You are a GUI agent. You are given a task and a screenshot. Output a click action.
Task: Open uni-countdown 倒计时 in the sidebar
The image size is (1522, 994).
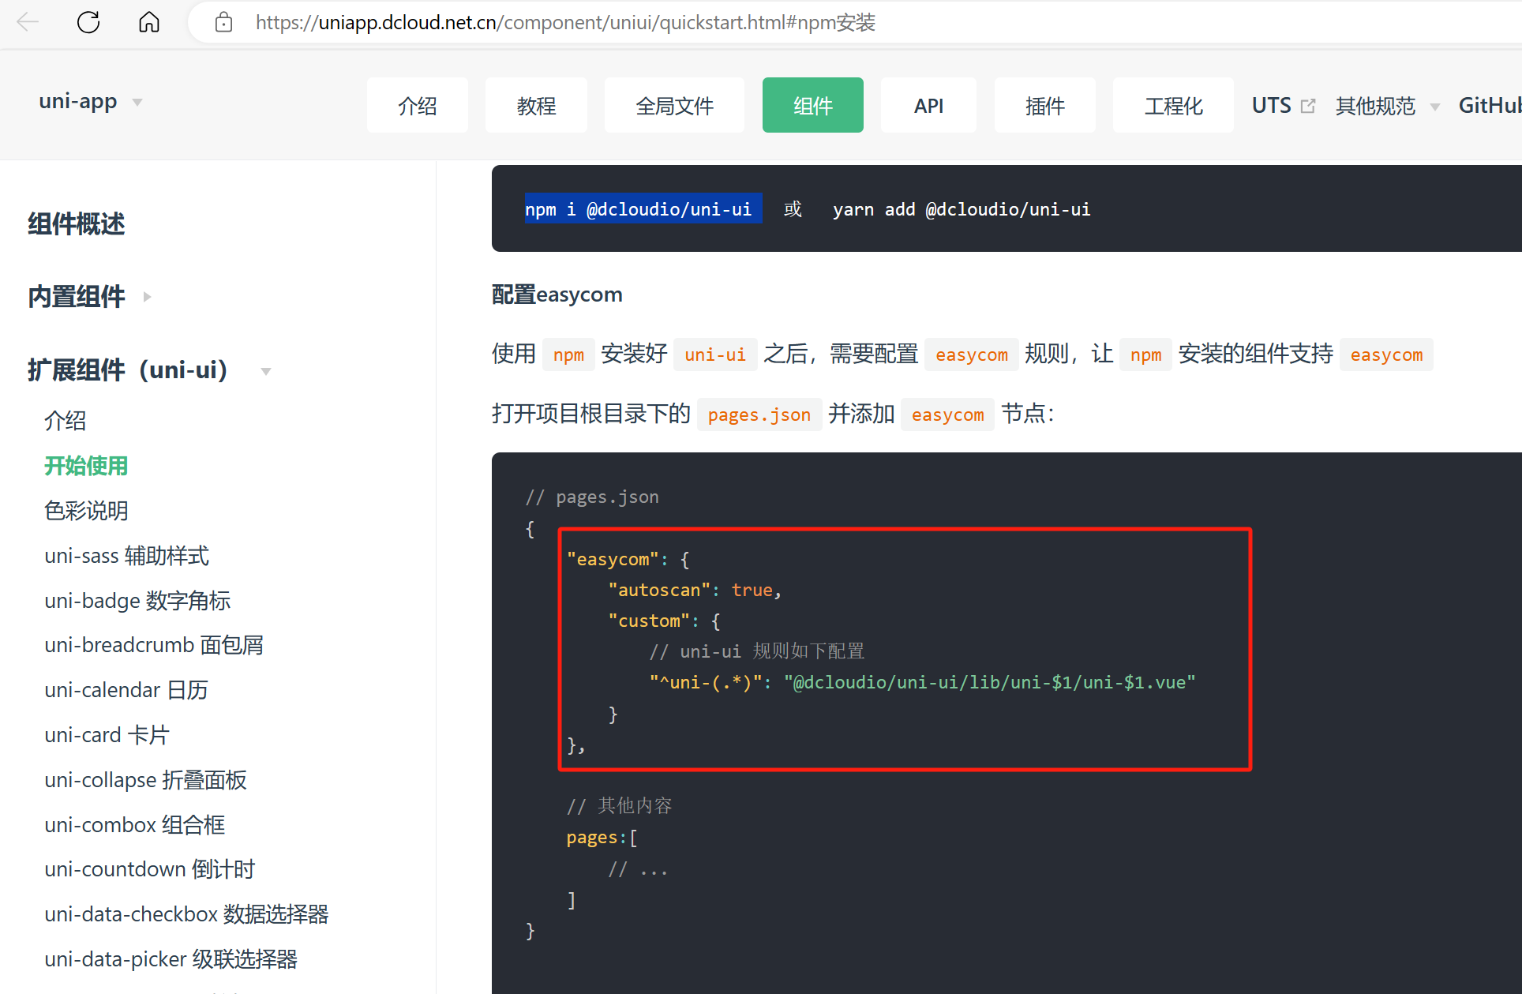150,869
